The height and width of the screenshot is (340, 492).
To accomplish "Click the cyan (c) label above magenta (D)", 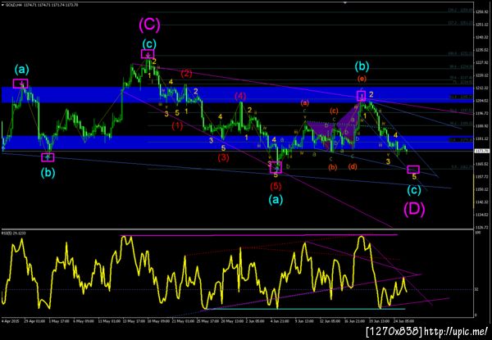I will click(414, 189).
